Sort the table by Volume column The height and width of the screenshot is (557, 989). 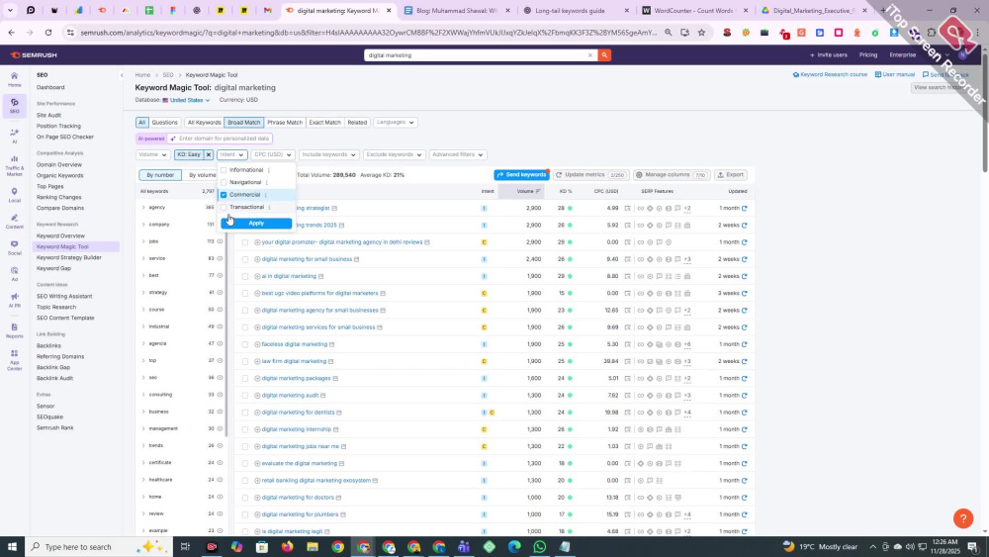click(x=528, y=191)
